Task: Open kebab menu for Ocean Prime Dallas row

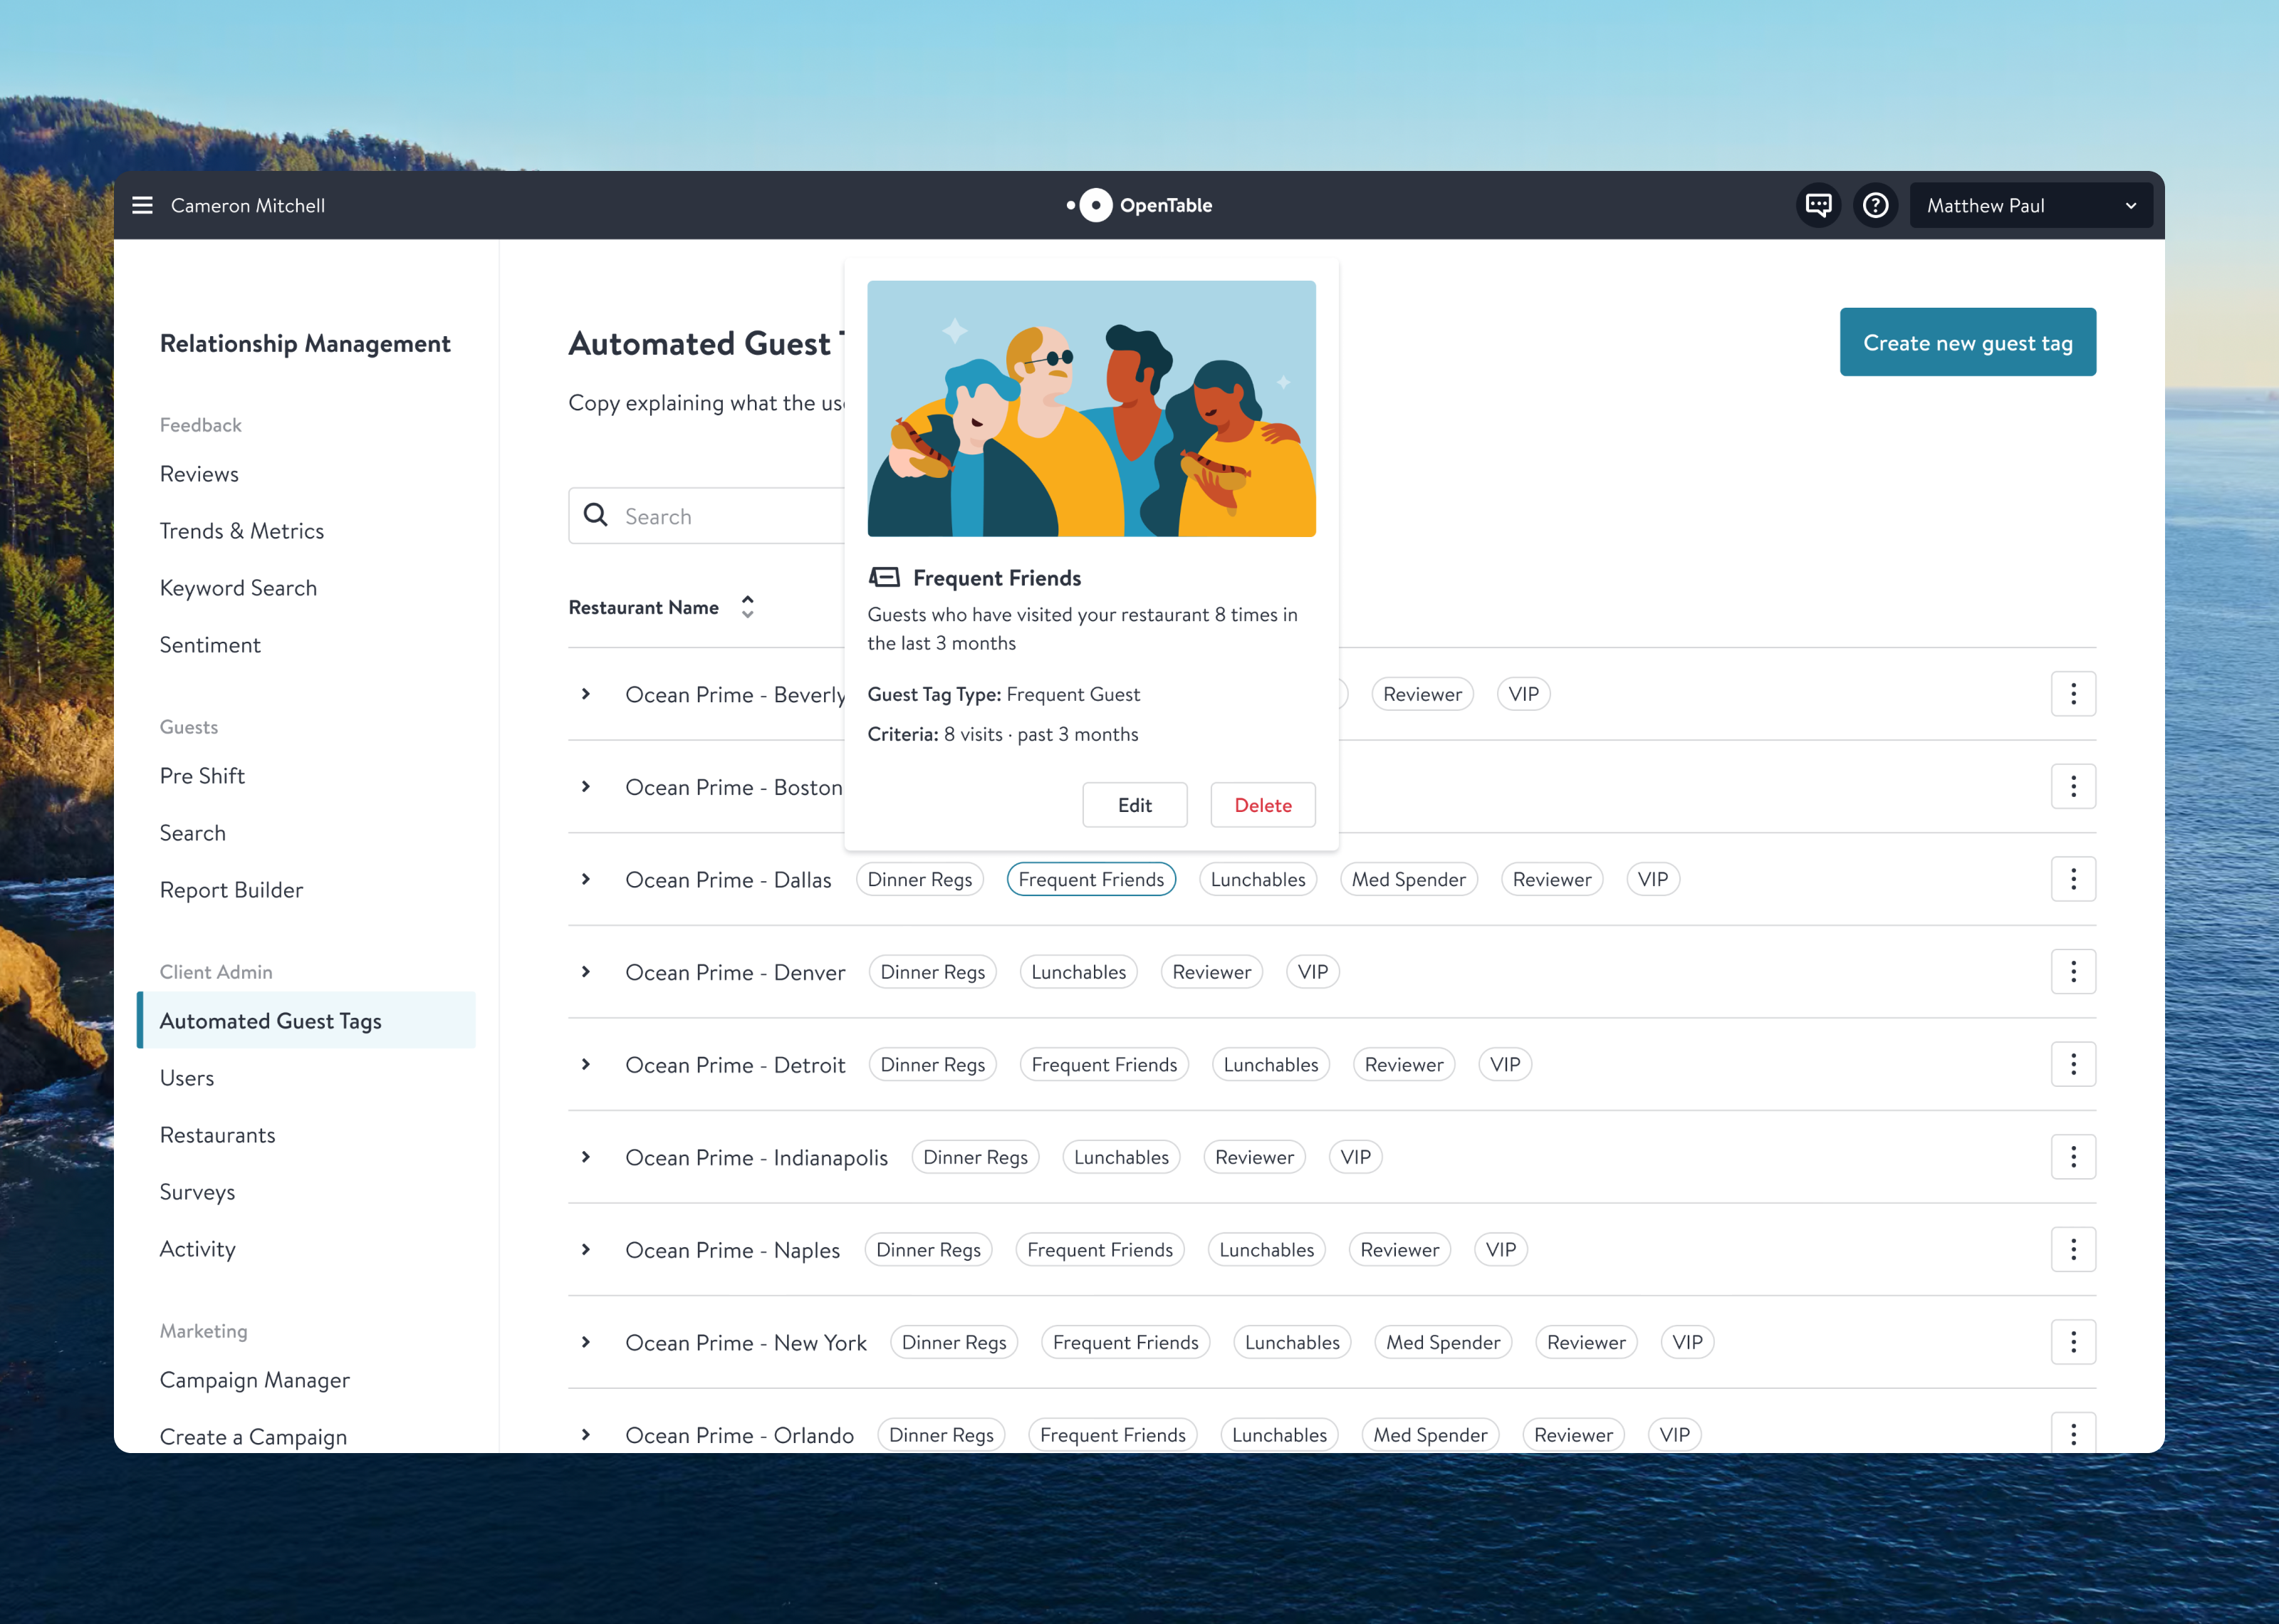Action: [2073, 879]
